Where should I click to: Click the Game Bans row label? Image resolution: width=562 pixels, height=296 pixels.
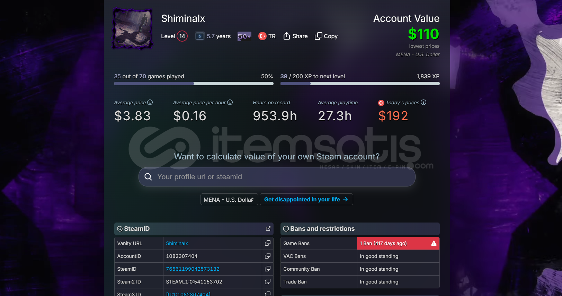coord(296,243)
